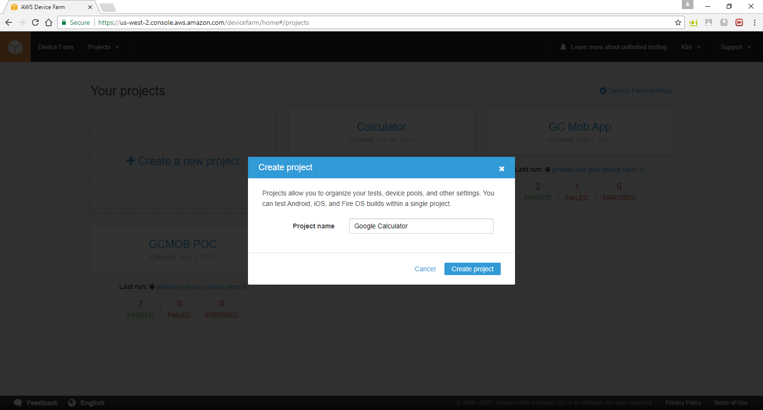This screenshot has width=763, height=410.
Task: Expand the Kire account dropdown
Action: [691, 47]
